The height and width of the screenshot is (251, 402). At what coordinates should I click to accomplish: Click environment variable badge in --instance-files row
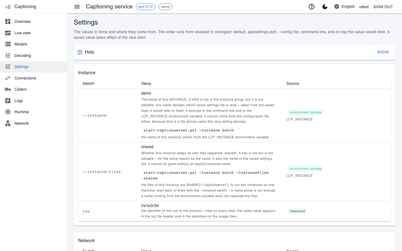306,169
